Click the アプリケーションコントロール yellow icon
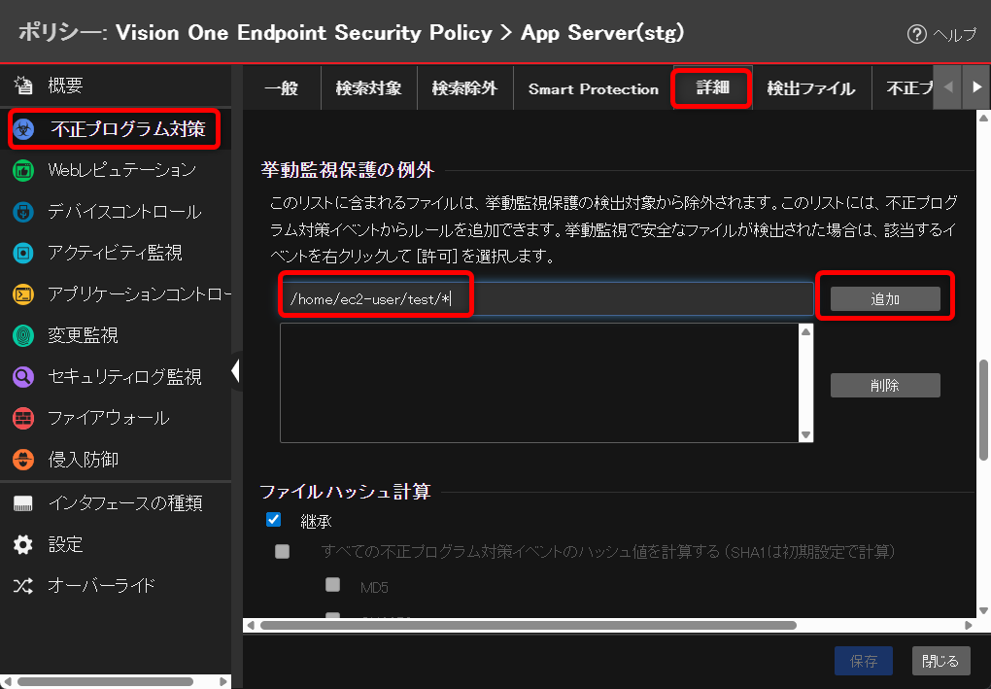991x689 pixels. pyautogui.click(x=23, y=293)
